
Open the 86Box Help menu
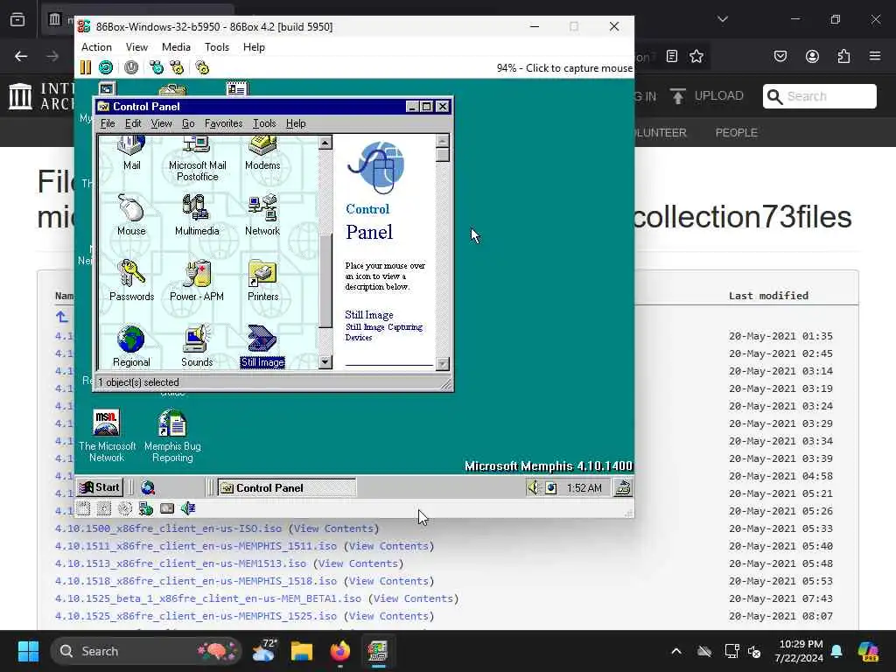254,47
